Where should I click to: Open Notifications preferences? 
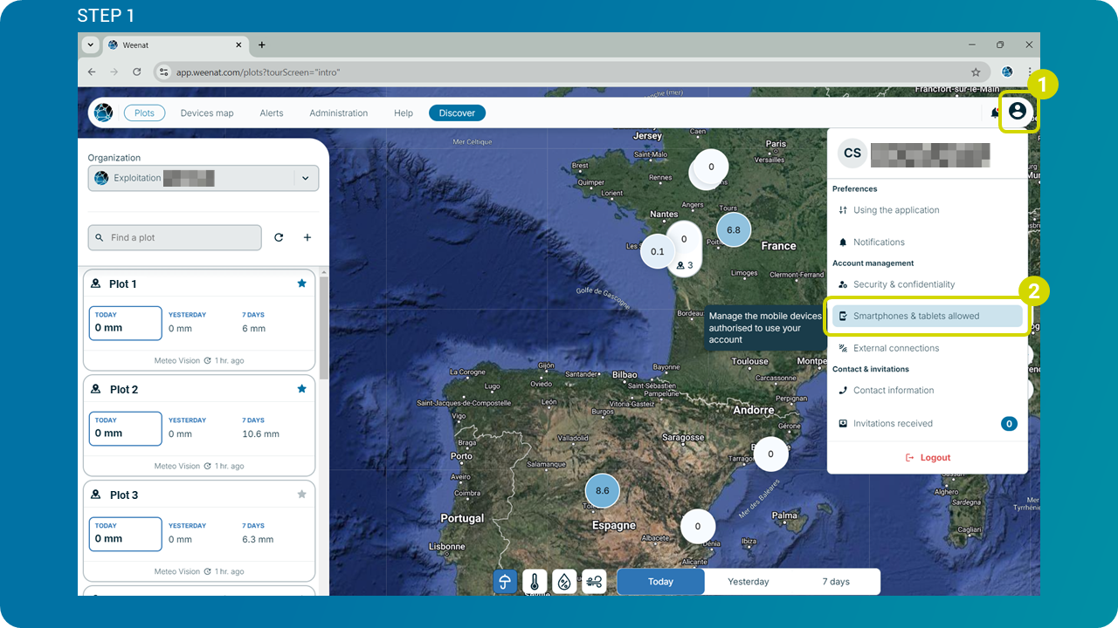click(928, 242)
